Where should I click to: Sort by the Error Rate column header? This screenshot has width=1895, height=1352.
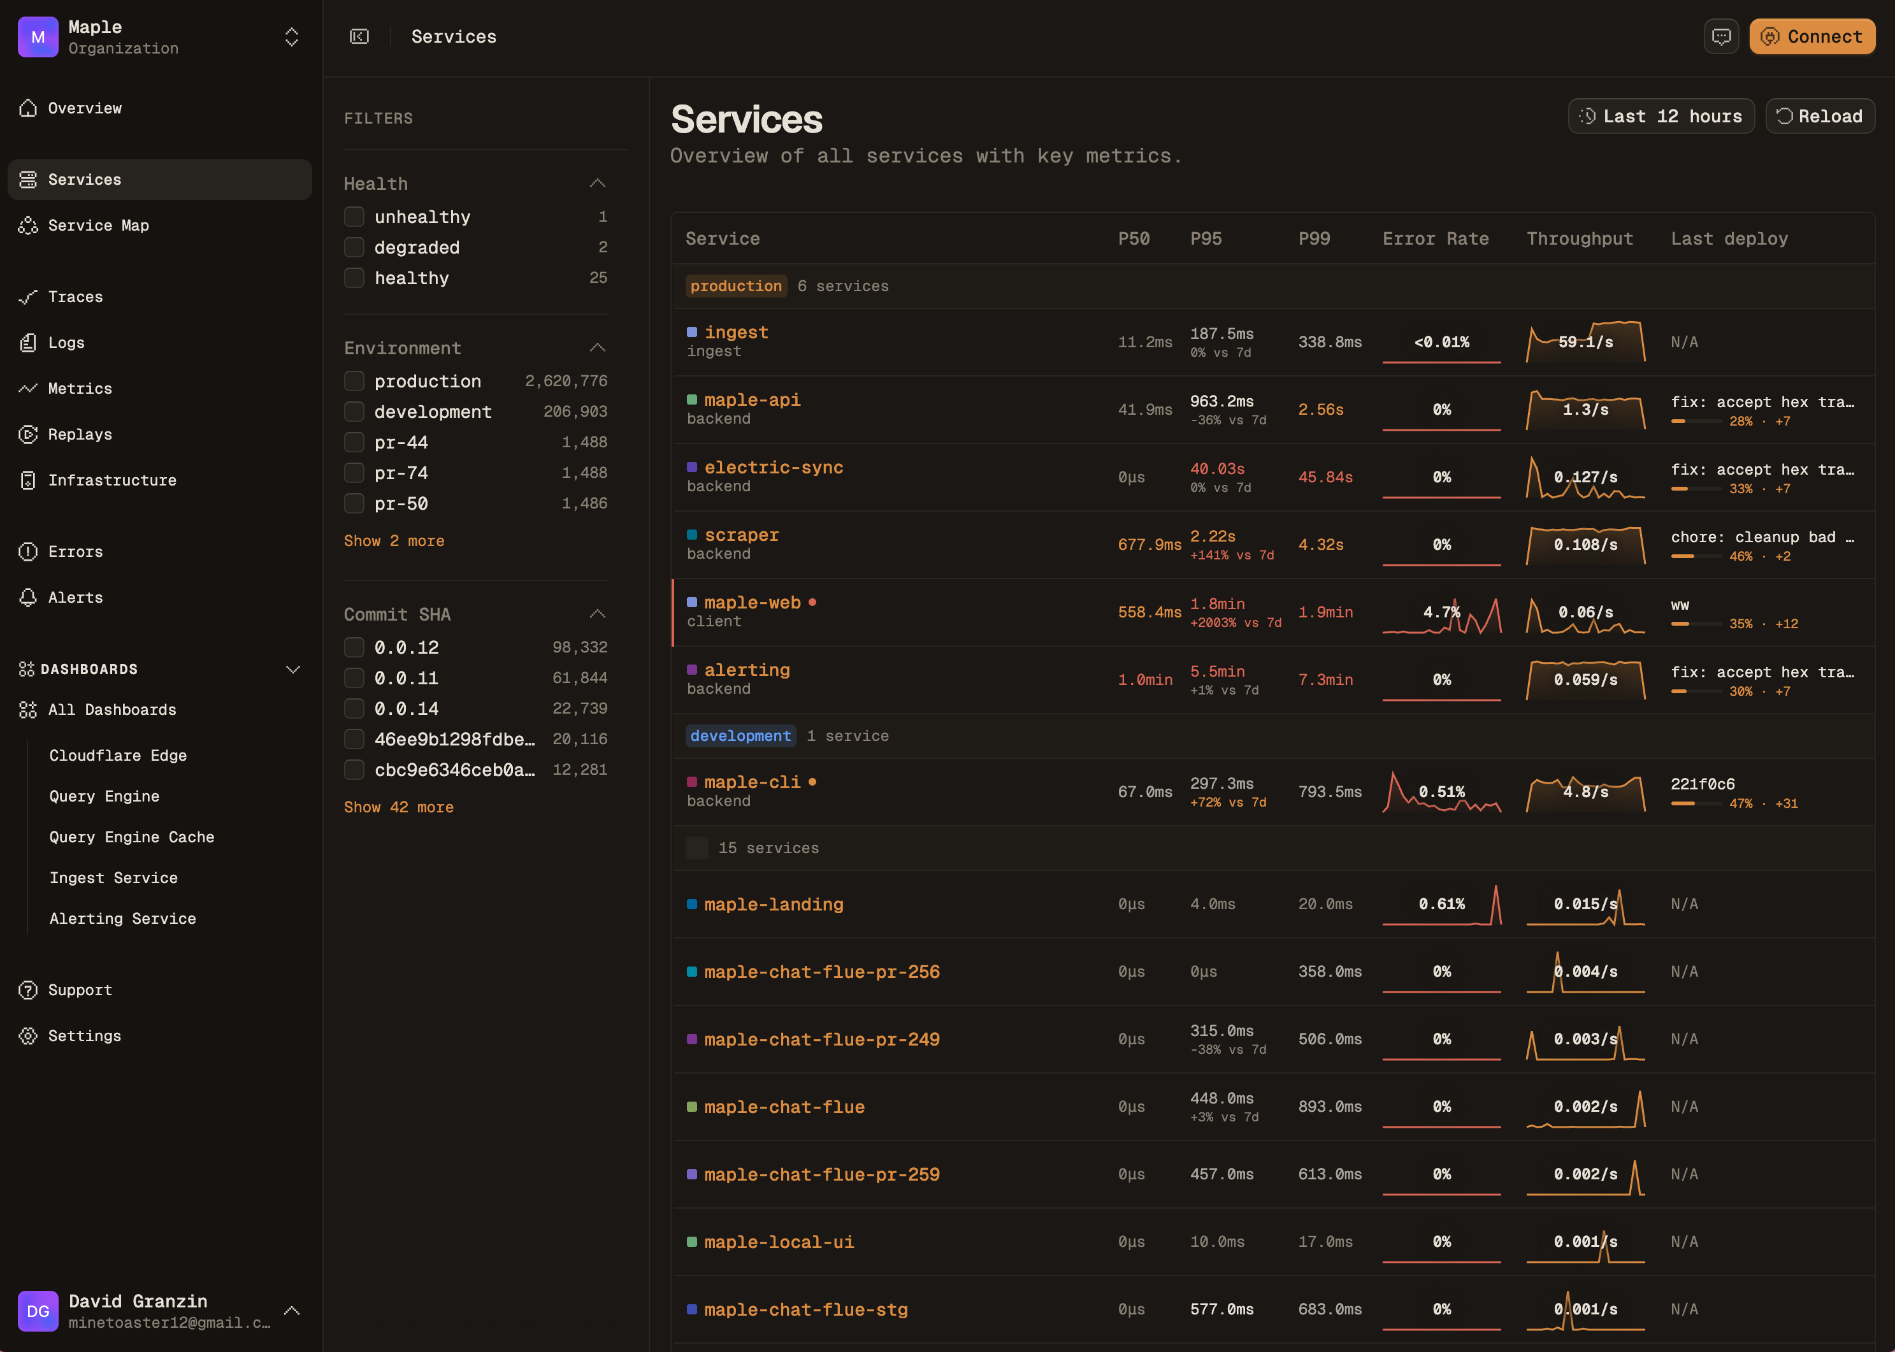pos(1436,239)
